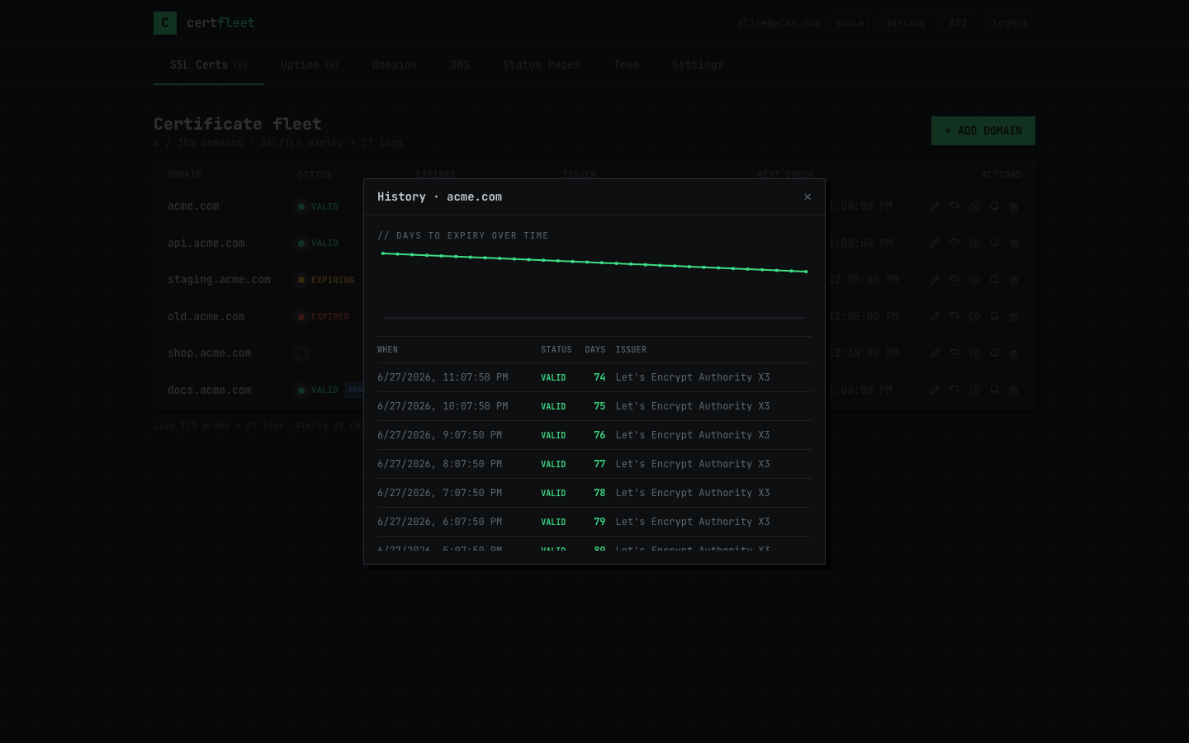Viewport: 1189px width, 743px height.
Task: Click the trash icon for shop.acme.com row
Action: [x=1014, y=353]
